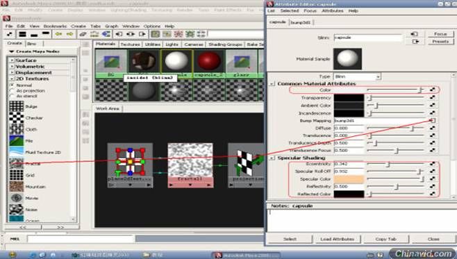Viewport: 457px width, 259px height.
Task: Select the Checker texture icon
Action: coord(17,118)
